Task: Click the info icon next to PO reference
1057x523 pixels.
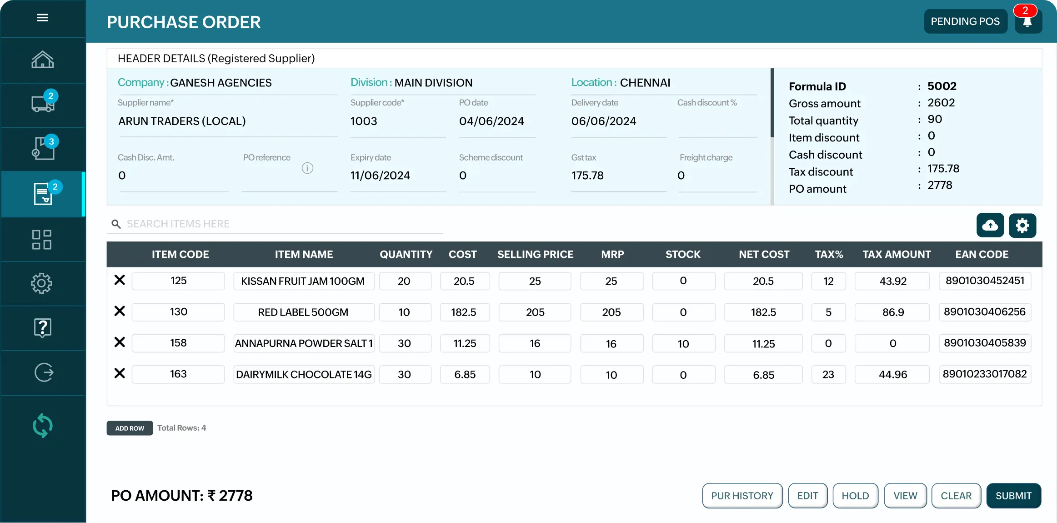Action: (x=307, y=168)
